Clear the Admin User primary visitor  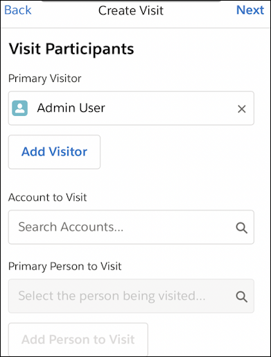[242, 109]
